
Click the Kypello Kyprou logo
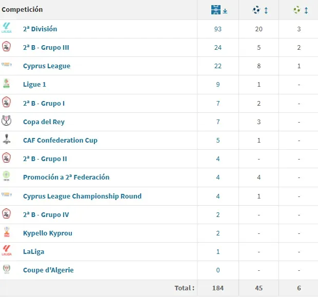coord(6,233)
